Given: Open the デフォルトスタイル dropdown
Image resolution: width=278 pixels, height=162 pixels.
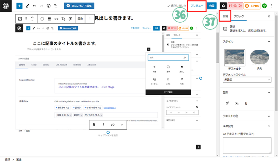Looking at the screenshot, I should (247, 80).
